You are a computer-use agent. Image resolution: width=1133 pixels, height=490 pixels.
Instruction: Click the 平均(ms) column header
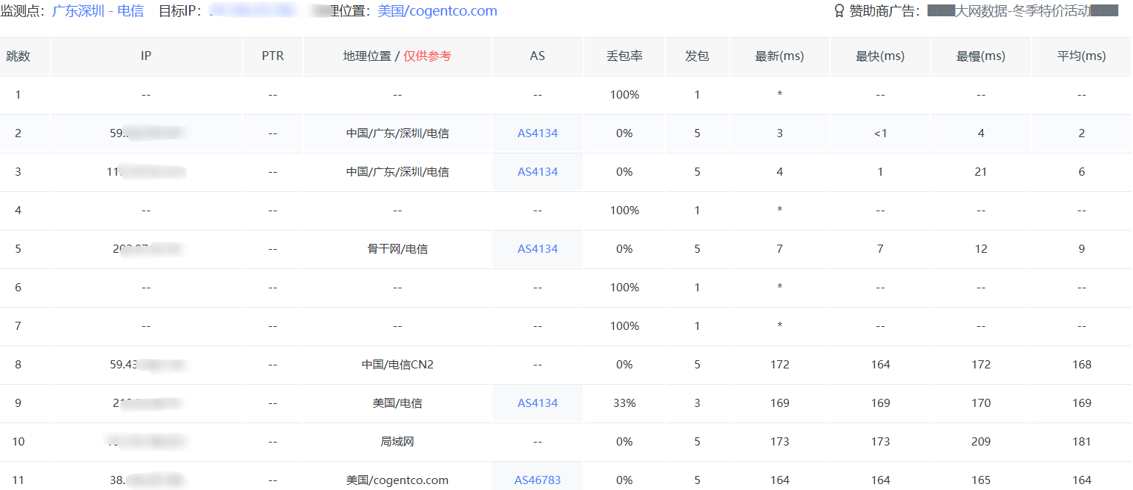pyautogui.click(x=1082, y=56)
